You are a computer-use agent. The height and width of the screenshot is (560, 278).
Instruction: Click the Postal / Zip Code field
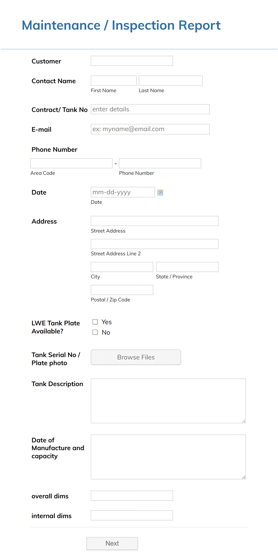tap(122, 290)
